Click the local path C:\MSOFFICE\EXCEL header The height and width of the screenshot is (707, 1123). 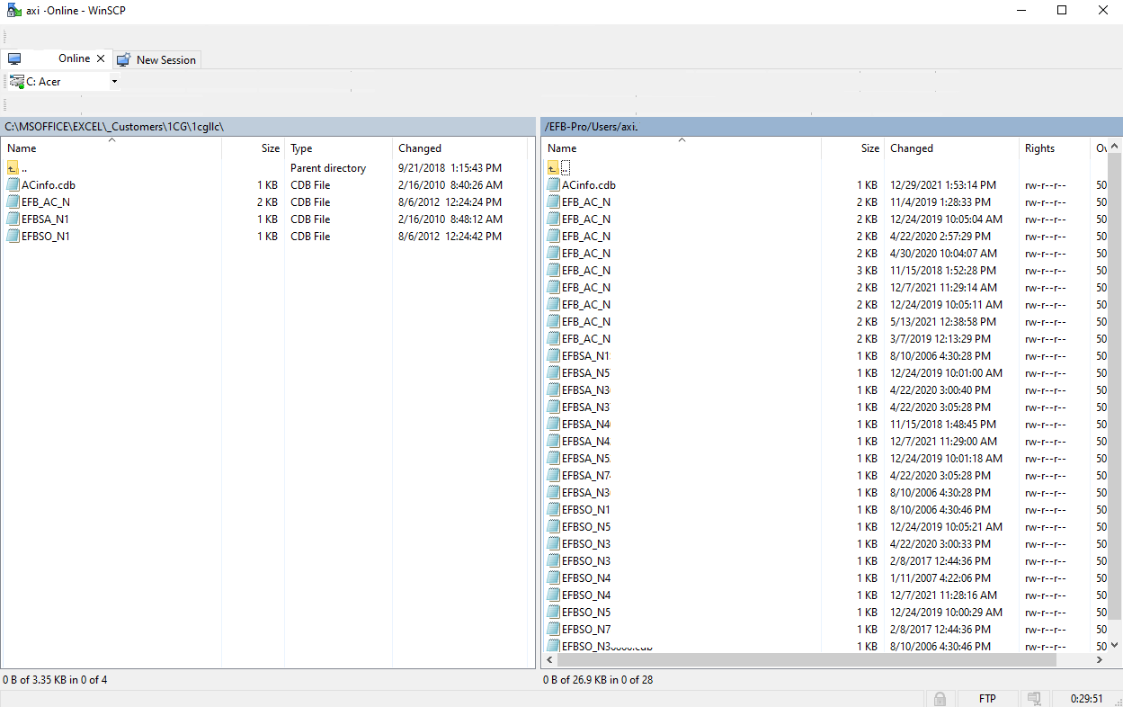[x=114, y=127]
